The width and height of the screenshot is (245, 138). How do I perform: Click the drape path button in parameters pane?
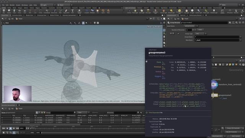tap(185, 19)
